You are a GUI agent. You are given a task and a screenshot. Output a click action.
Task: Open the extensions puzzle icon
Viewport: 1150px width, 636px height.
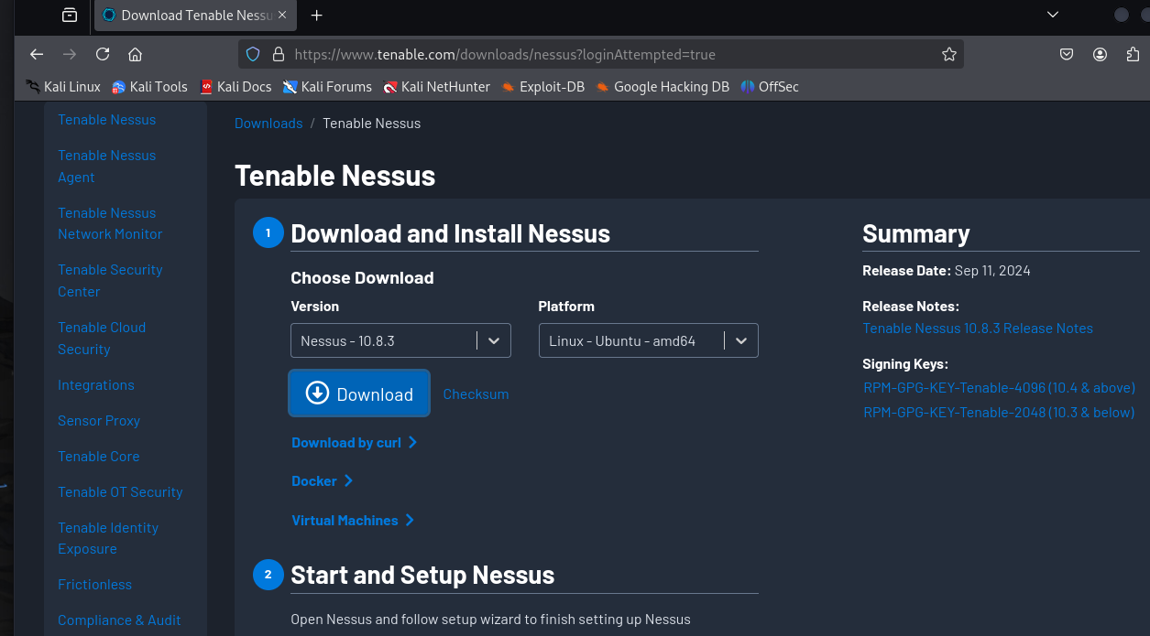pyautogui.click(x=1133, y=54)
